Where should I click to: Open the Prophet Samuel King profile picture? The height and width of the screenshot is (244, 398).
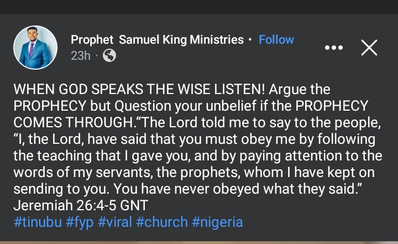(35, 48)
